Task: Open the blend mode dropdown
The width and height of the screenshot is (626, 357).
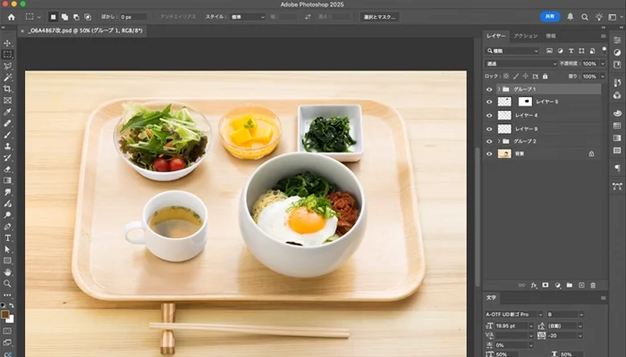Action: point(521,63)
